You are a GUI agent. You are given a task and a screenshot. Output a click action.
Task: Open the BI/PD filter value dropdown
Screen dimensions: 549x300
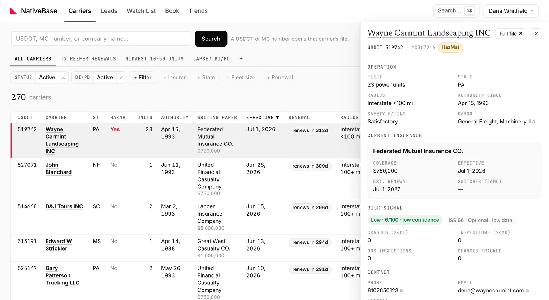(x=105, y=78)
